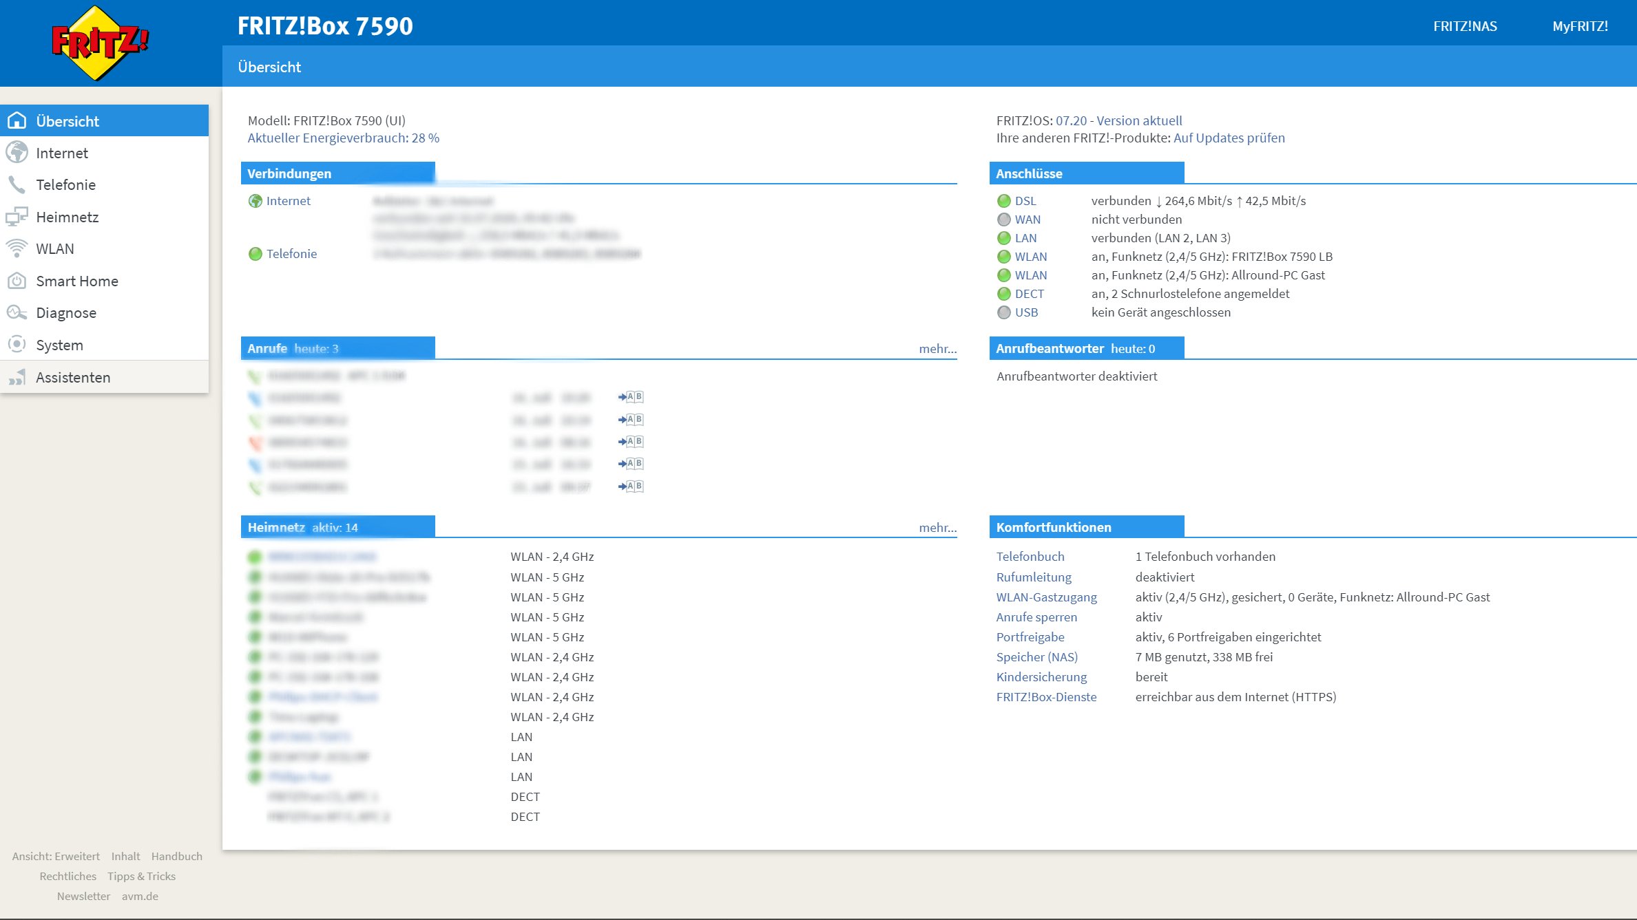Open Internet via the sidebar globe icon
This screenshot has height=920, width=1637.
[17, 153]
